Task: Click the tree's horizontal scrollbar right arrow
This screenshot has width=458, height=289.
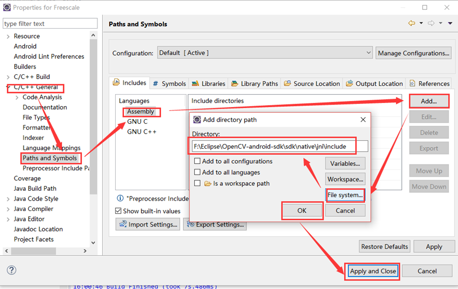Action: [x=85, y=251]
